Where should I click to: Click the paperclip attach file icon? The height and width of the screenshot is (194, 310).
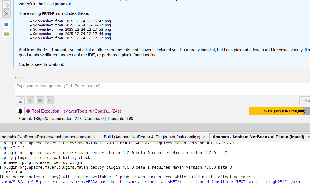tap(30, 101)
